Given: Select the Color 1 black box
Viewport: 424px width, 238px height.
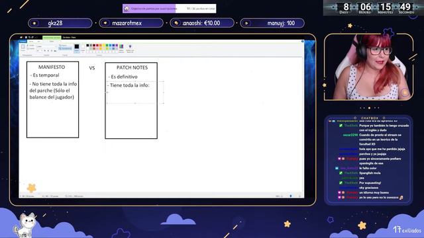Looking at the screenshot, I should click(77, 48).
